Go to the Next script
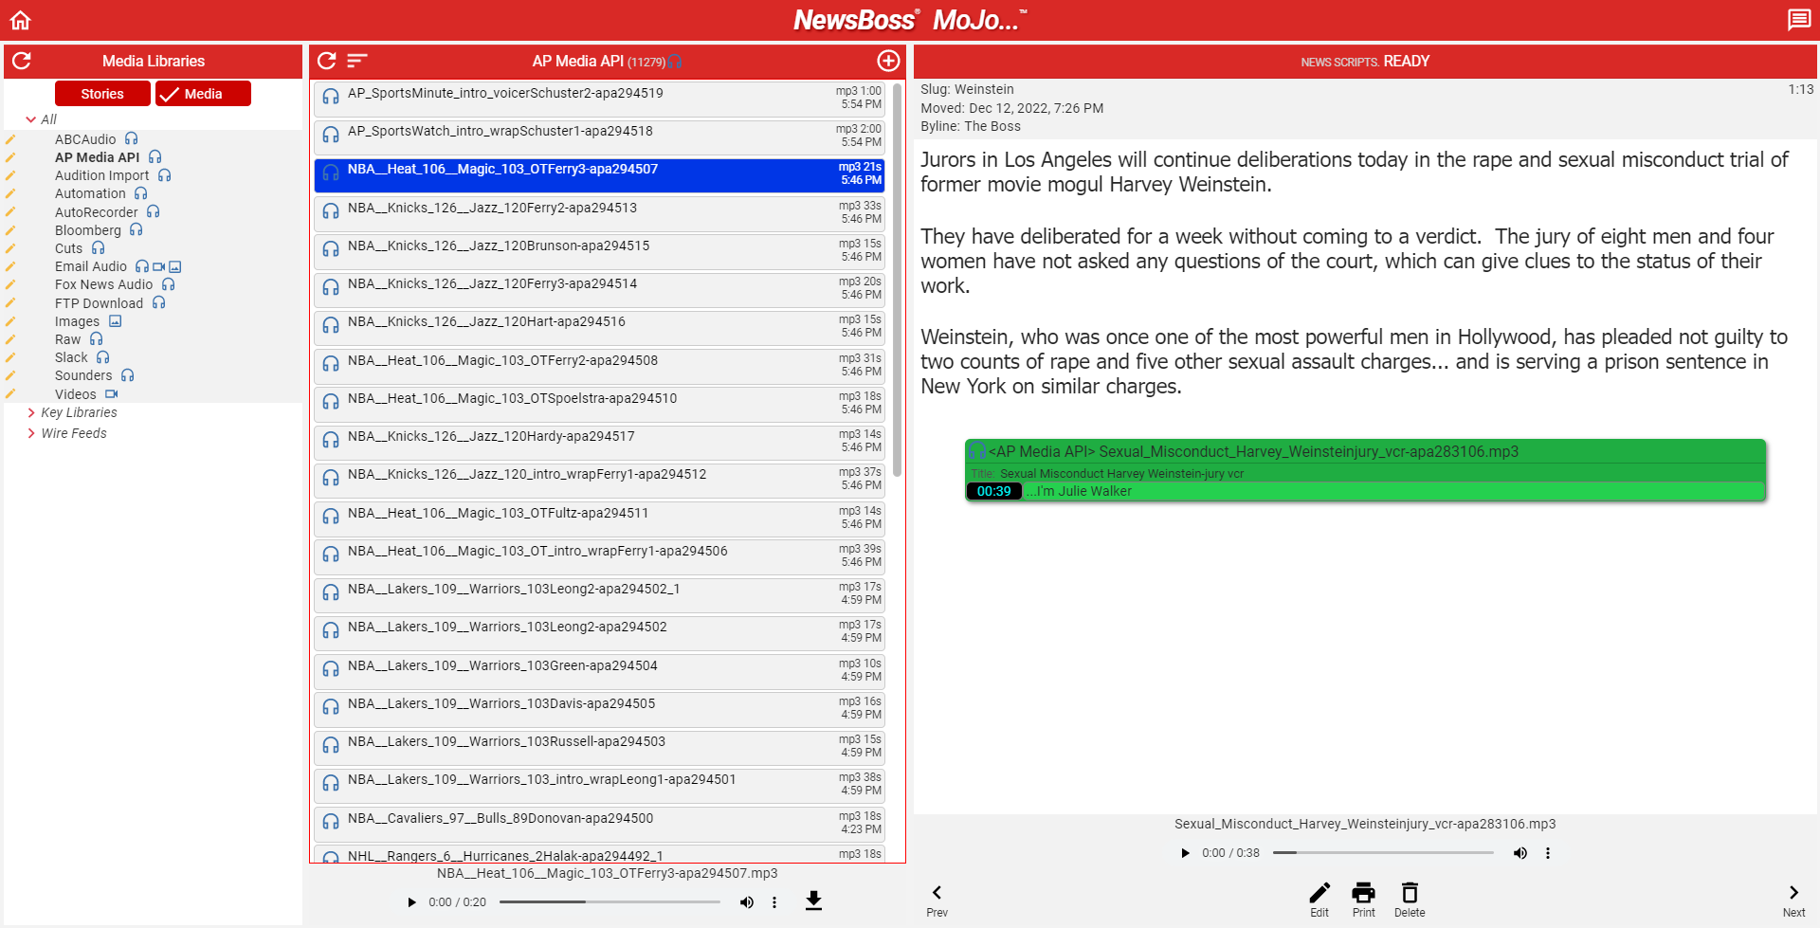This screenshot has width=1820, height=928. pos(1793,900)
